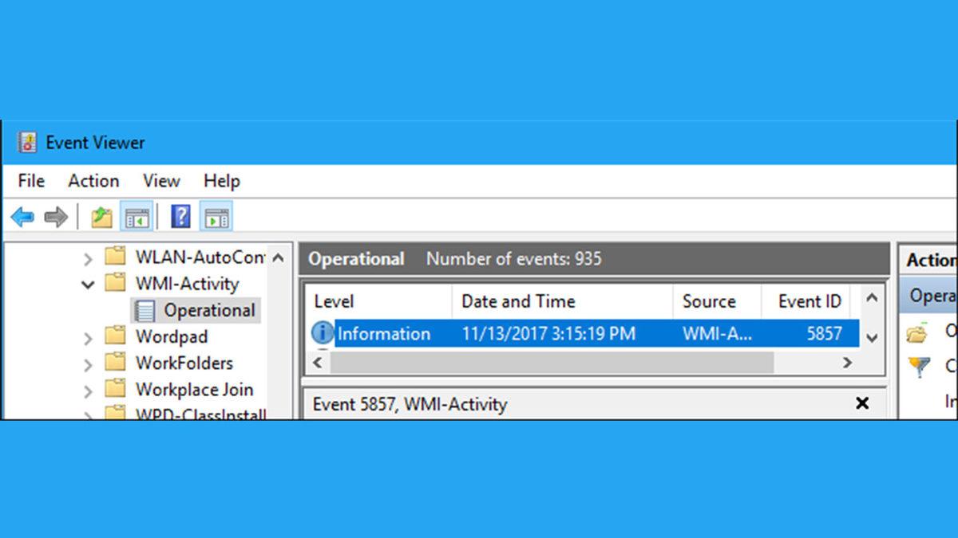Open a saved log file
958x538 pixels.
coord(101,216)
